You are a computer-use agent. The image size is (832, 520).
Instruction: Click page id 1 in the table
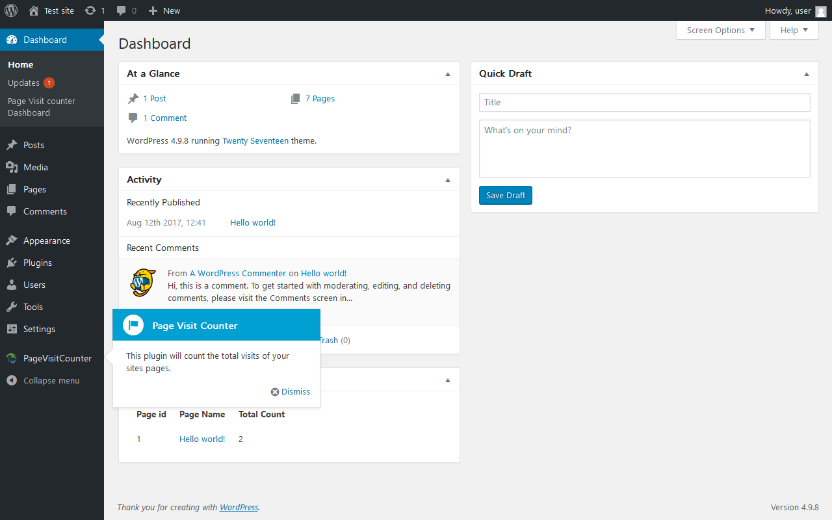138,439
